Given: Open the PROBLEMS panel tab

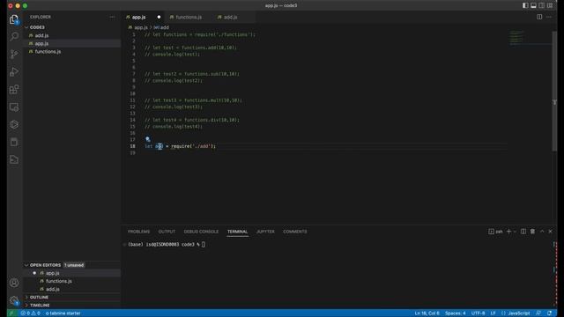Looking at the screenshot, I should [138, 232].
